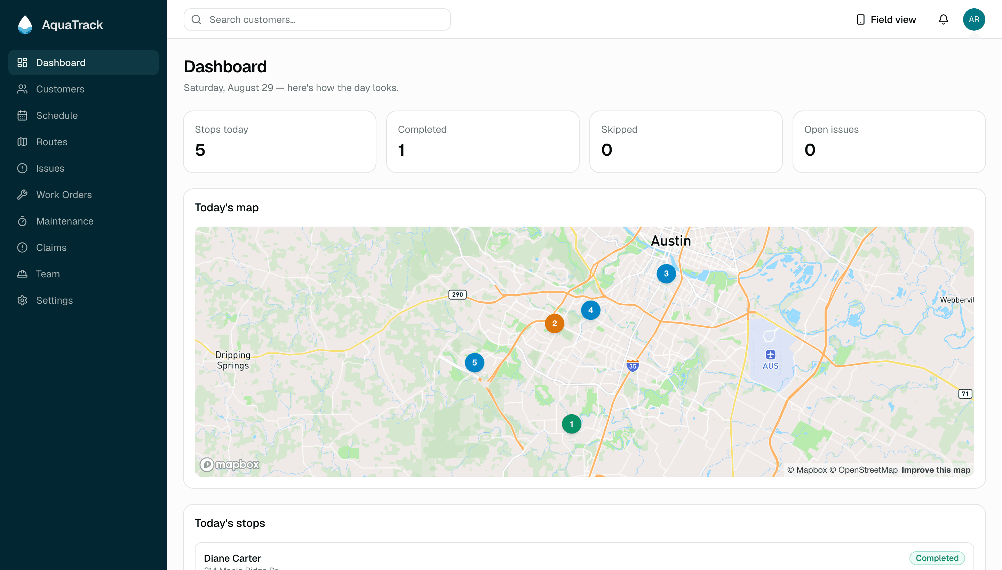Click the Work Orders wrench icon
This screenshot has height=570, width=1002.
[22, 195]
